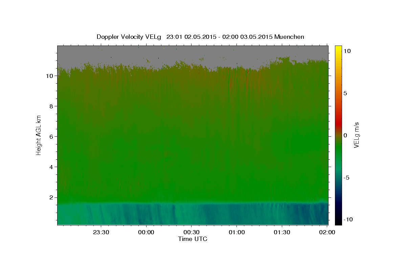Click the height axis label '10'

pos(49,76)
